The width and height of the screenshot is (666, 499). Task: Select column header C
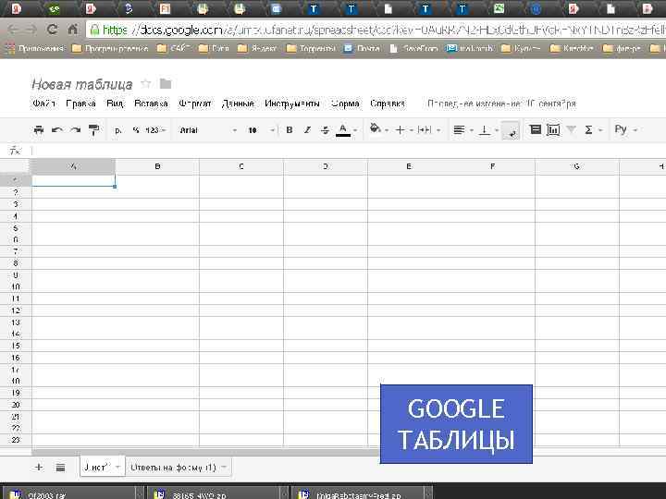coord(241,166)
